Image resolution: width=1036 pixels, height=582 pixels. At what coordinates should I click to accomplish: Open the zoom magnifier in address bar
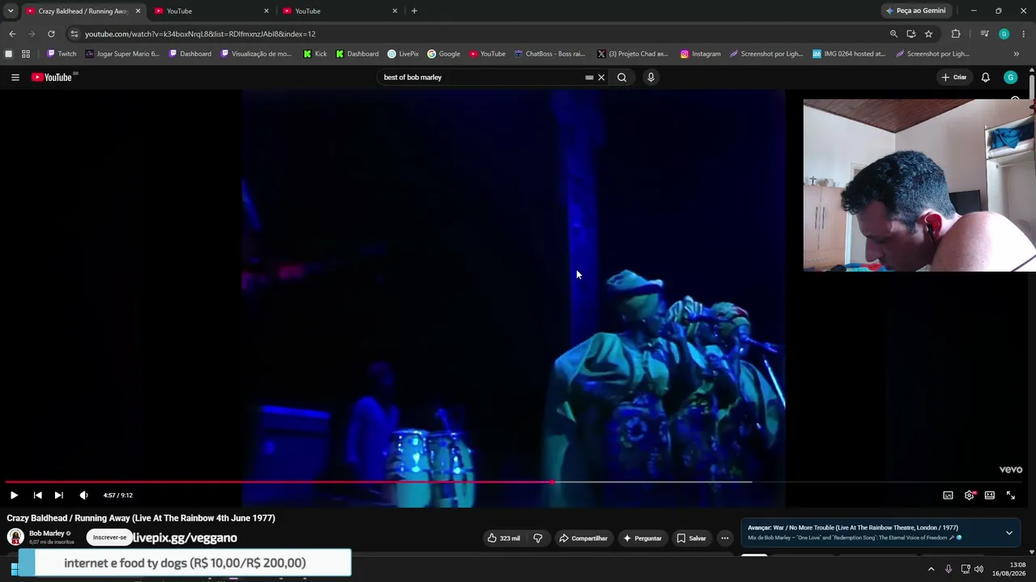[894, 34]
